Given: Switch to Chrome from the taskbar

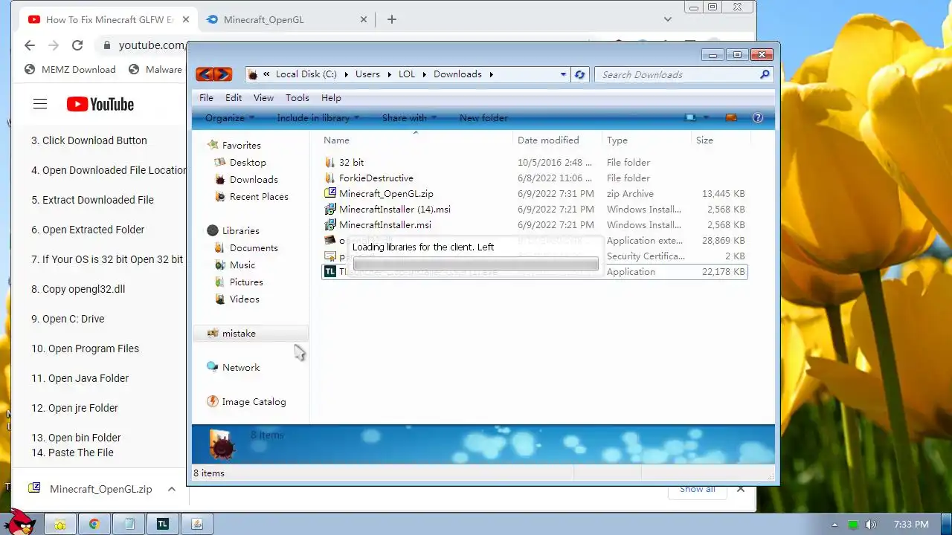Looking at the screenshot, I should pos(94,524).
